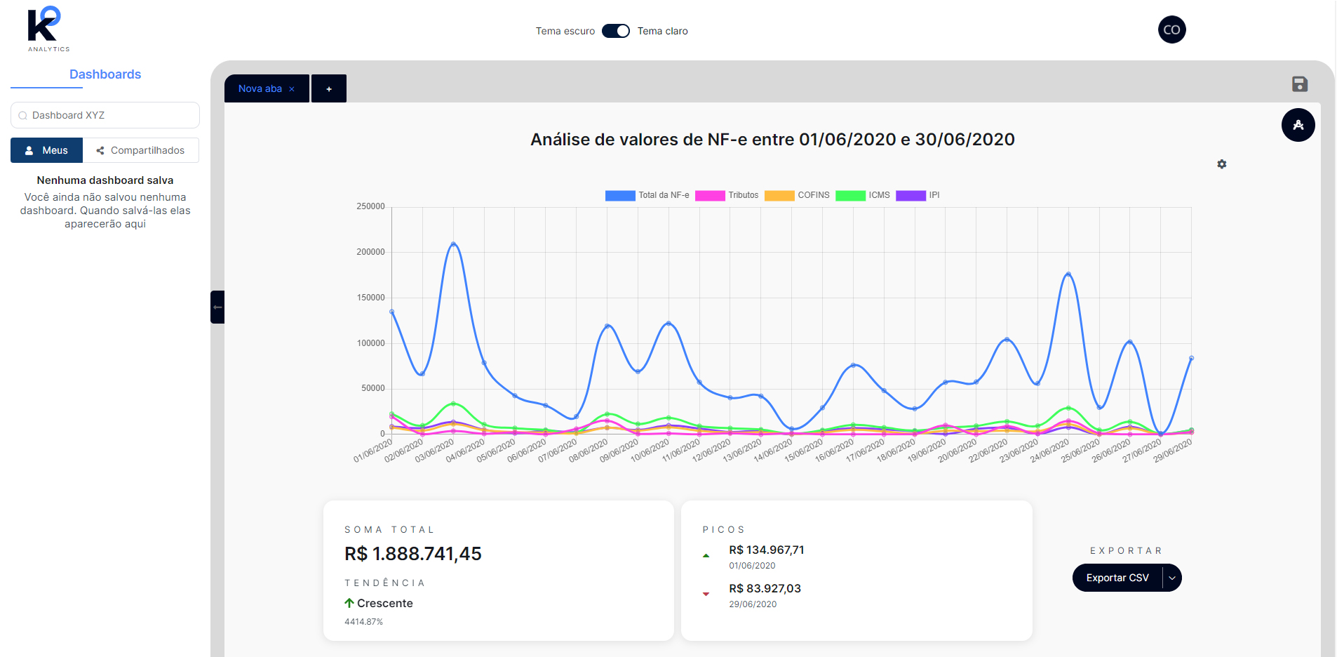1337x657 pixels.
Task: Toggle Total da NF-e legend swatch
Action: (620, 195)
